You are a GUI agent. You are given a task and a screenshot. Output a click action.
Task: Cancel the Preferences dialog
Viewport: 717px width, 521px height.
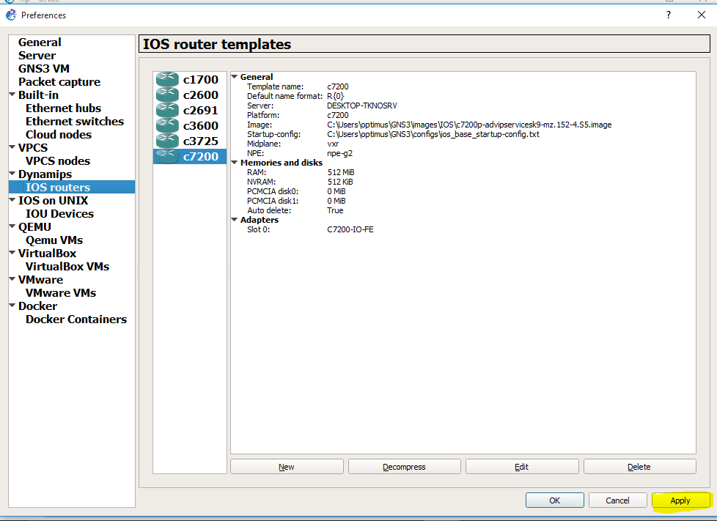pos(618,500)
